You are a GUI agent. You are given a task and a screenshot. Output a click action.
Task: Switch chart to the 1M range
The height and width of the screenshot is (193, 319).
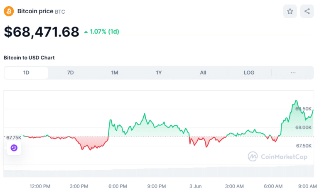[115, 73]
